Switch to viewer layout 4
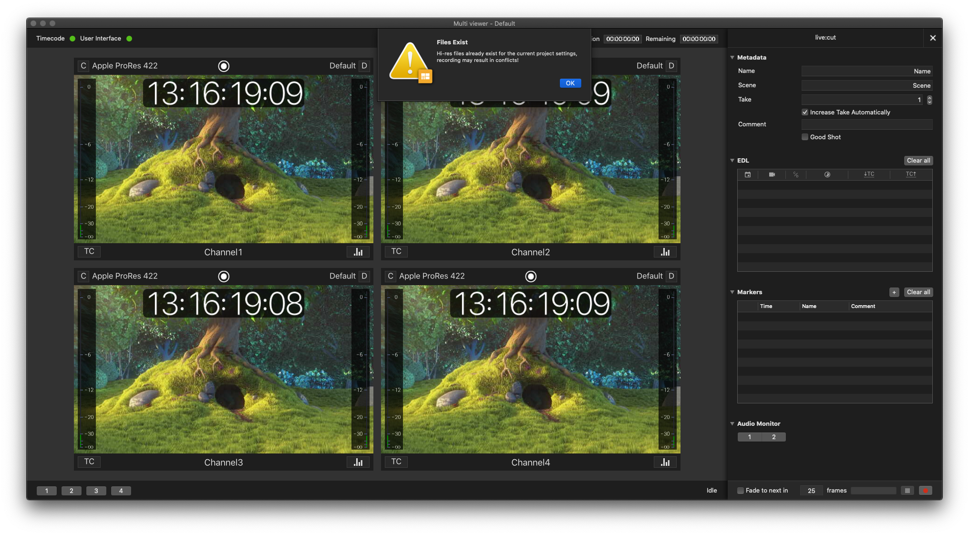 pos(121,491)
